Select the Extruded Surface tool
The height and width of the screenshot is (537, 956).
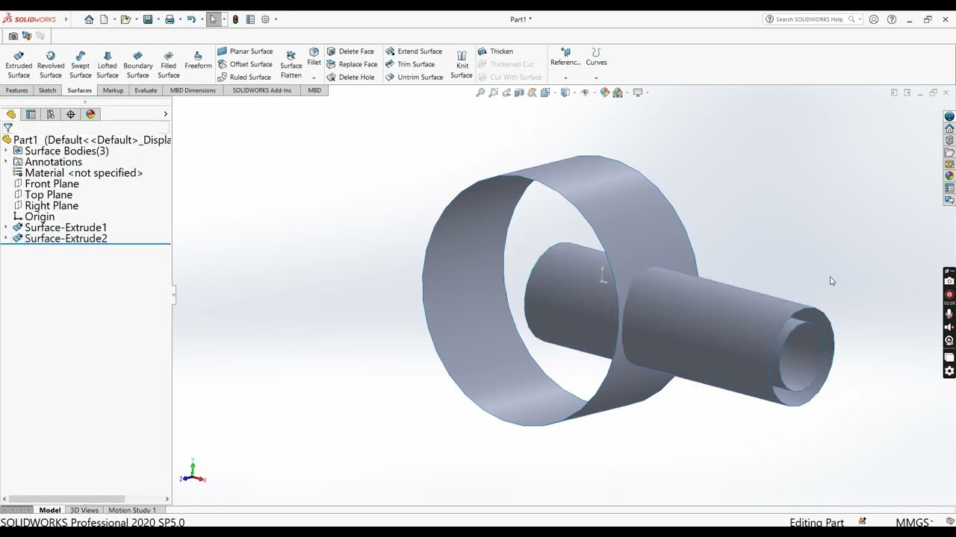19,65
